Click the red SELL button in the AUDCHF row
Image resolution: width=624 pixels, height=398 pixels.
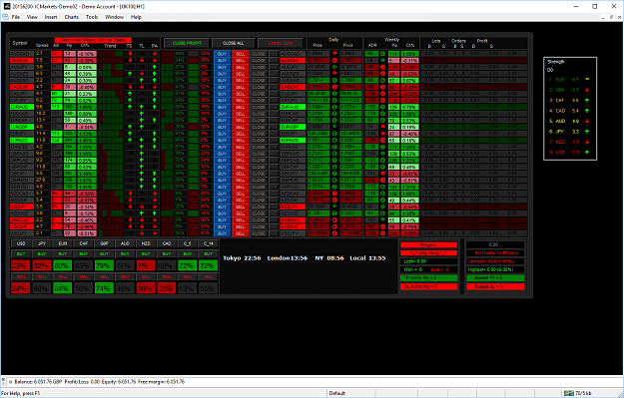tap(241, 60)
